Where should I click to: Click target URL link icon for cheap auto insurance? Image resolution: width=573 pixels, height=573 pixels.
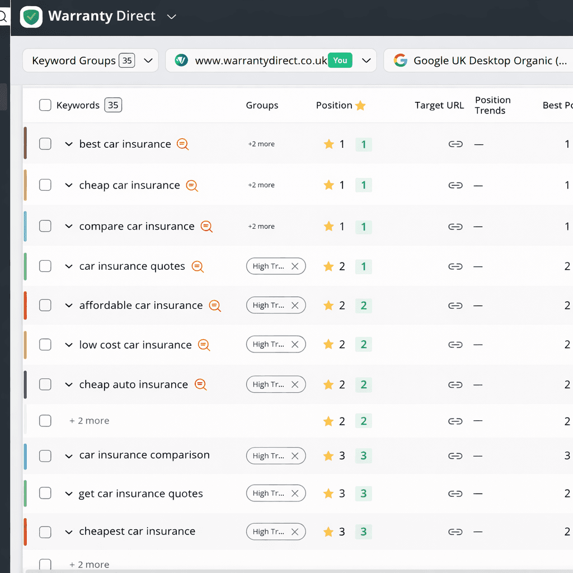(x=455, y=385)
